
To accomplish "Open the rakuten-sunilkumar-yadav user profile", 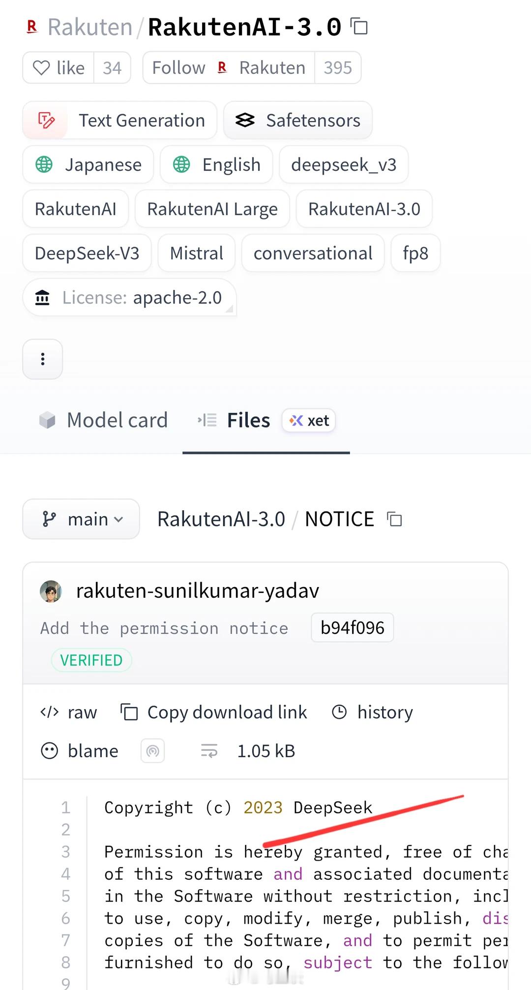I will [x=197, y=590].
